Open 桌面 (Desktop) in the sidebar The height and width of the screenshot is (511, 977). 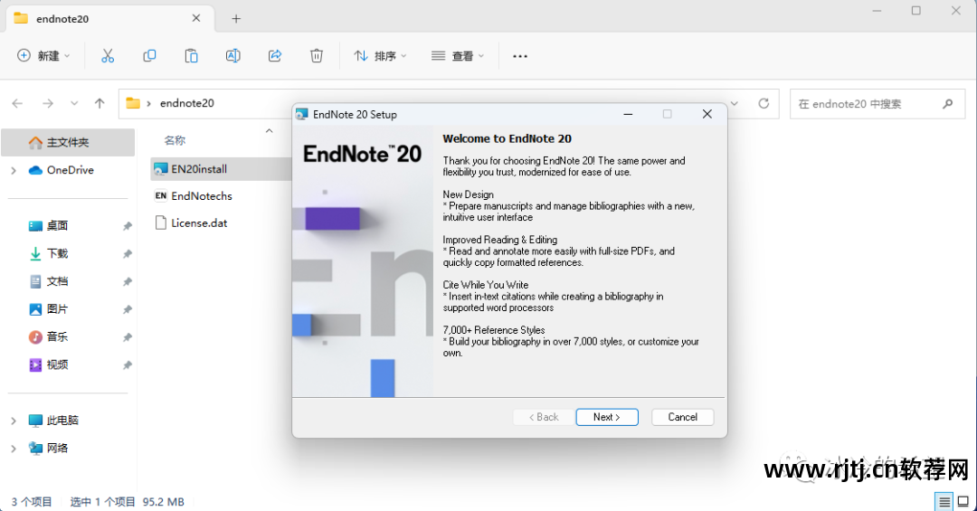click(x=57, y=225)
